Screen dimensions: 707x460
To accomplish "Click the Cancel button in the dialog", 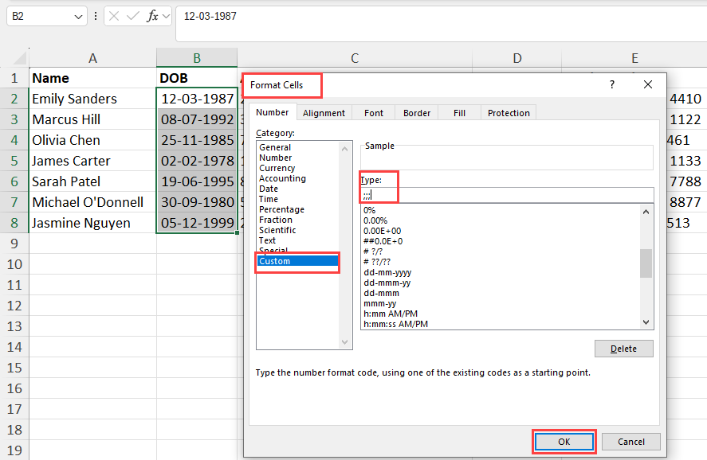I will (630, 442).
